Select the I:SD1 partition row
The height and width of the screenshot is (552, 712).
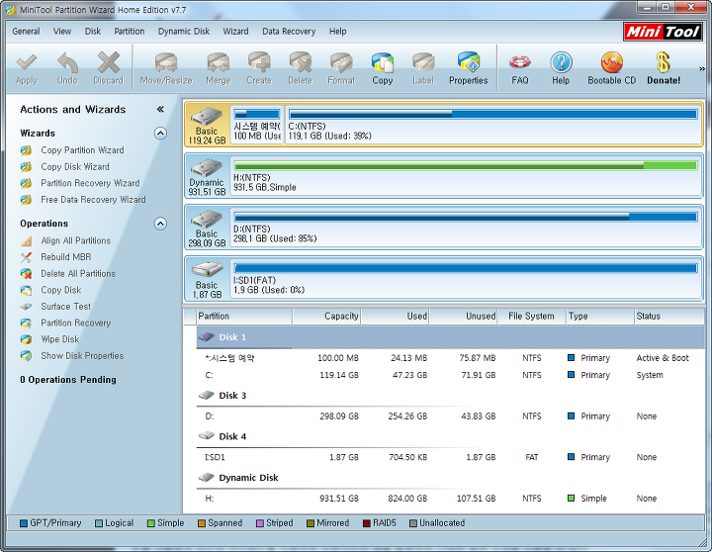pos(450,457)
